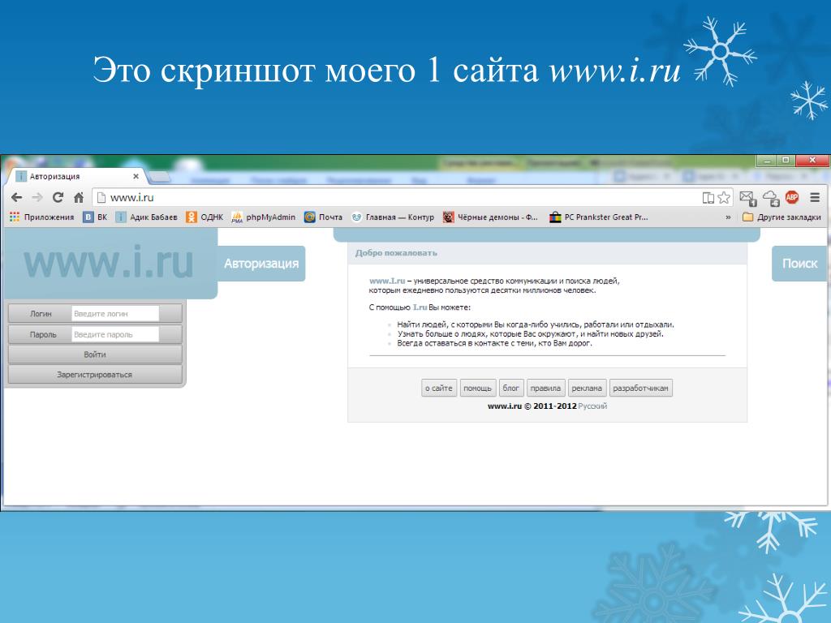
Task: Open the ОДНК bookmark
Action: (x=205, y=217)
